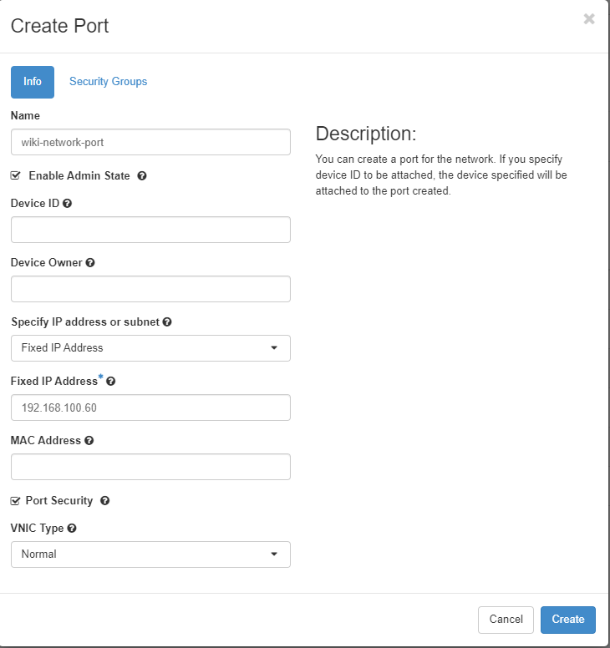Focus the Device ID text field
This screenshot has height=648, width=610.
click(150, 230)
